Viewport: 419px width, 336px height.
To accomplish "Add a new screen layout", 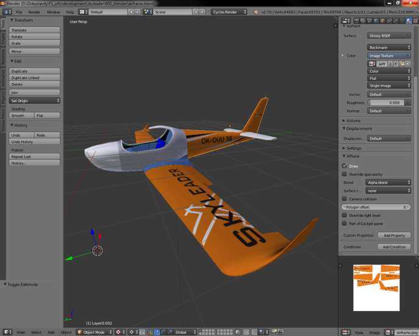I will click(x=131, y=12).
